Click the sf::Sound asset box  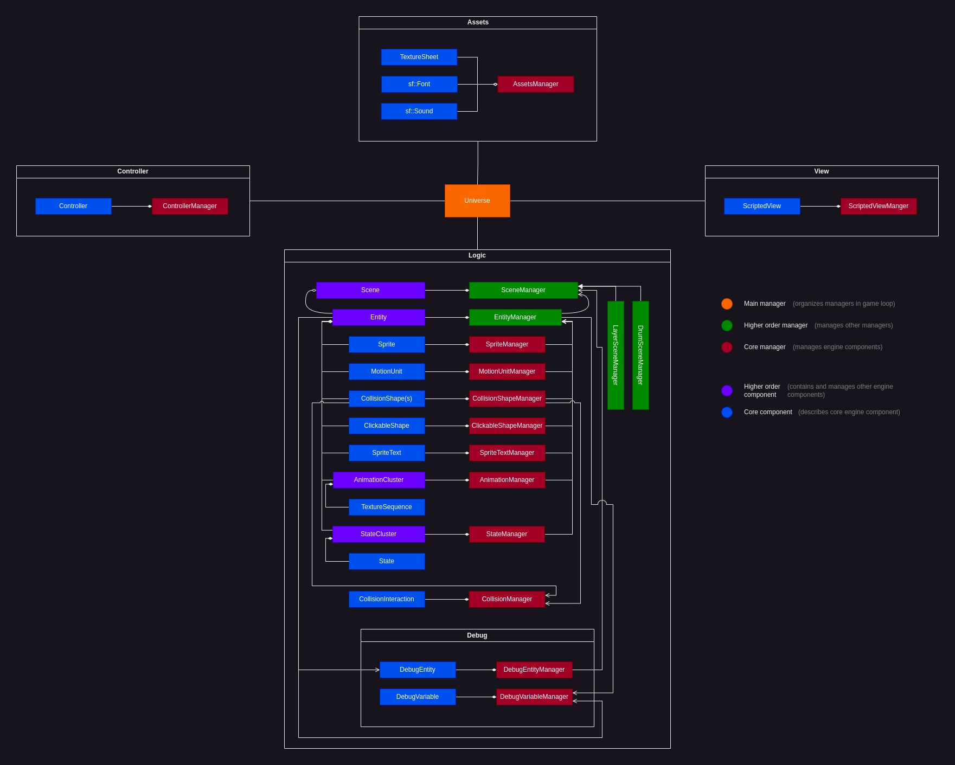tap(419, 111)
